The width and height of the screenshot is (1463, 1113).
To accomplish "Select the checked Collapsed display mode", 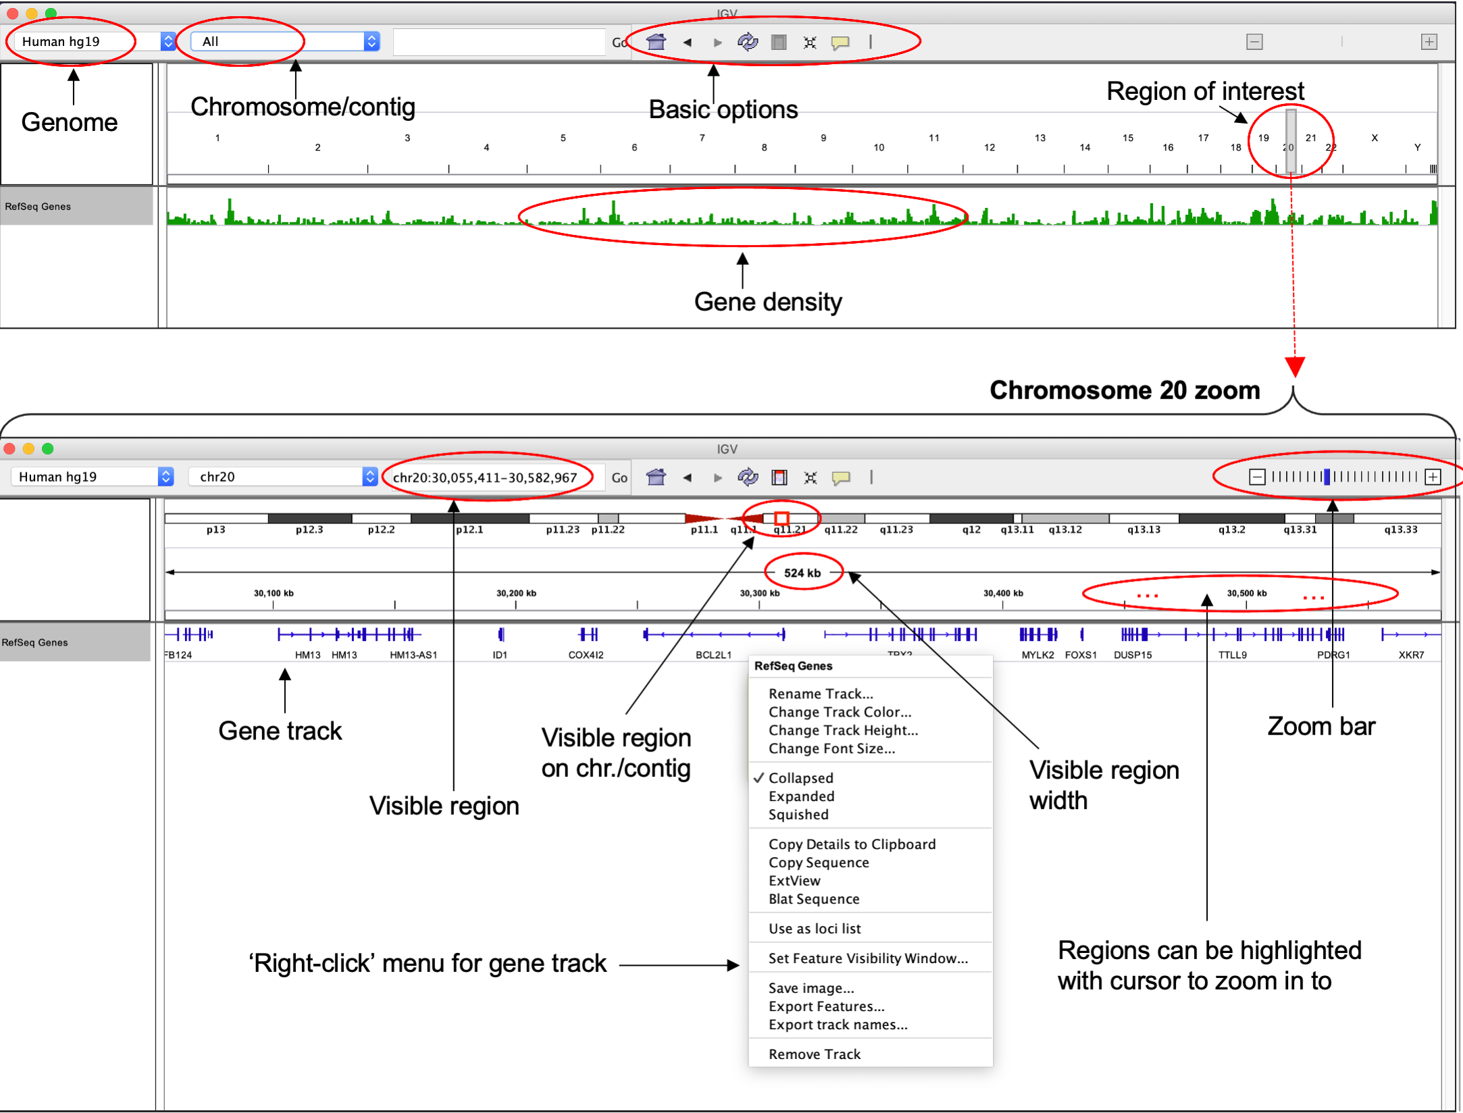I will click(800, 778).
